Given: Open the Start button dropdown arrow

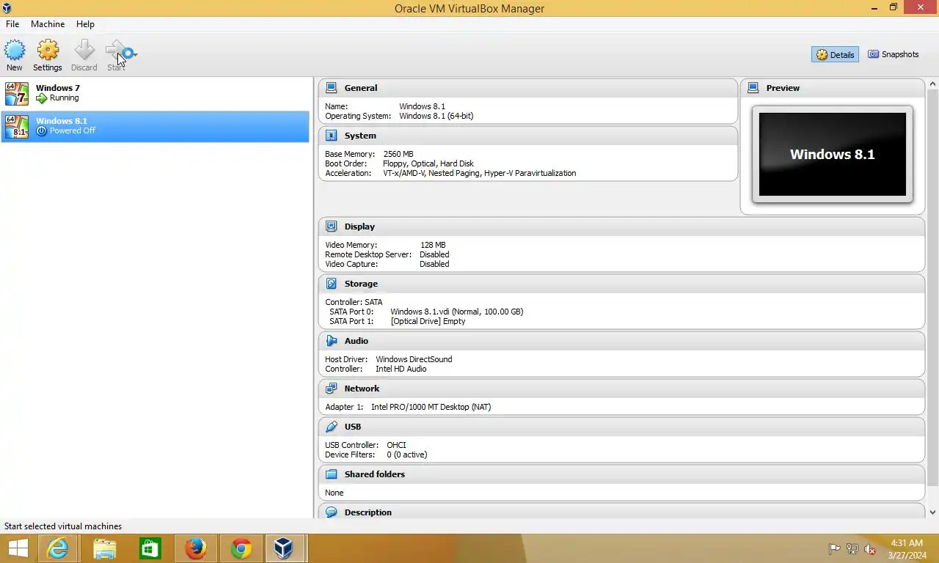Looking at the screenshot, I should pos(135,54).
